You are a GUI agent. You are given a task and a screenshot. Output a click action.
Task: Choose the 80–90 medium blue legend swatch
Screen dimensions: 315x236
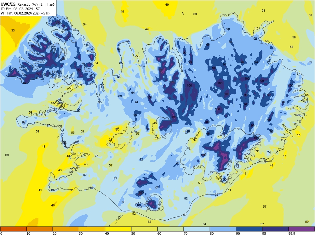223,229
